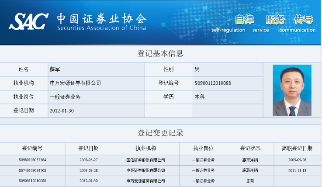322x187 pixels.
Task: Click 登记编号 label in basic info table
Action: (x=169, y=83)
